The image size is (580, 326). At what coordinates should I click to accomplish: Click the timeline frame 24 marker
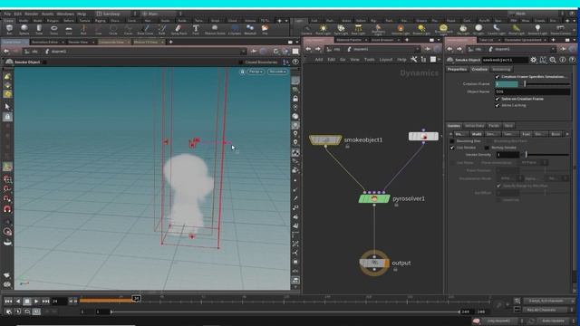pyautogui.click(x=136, y=298)
